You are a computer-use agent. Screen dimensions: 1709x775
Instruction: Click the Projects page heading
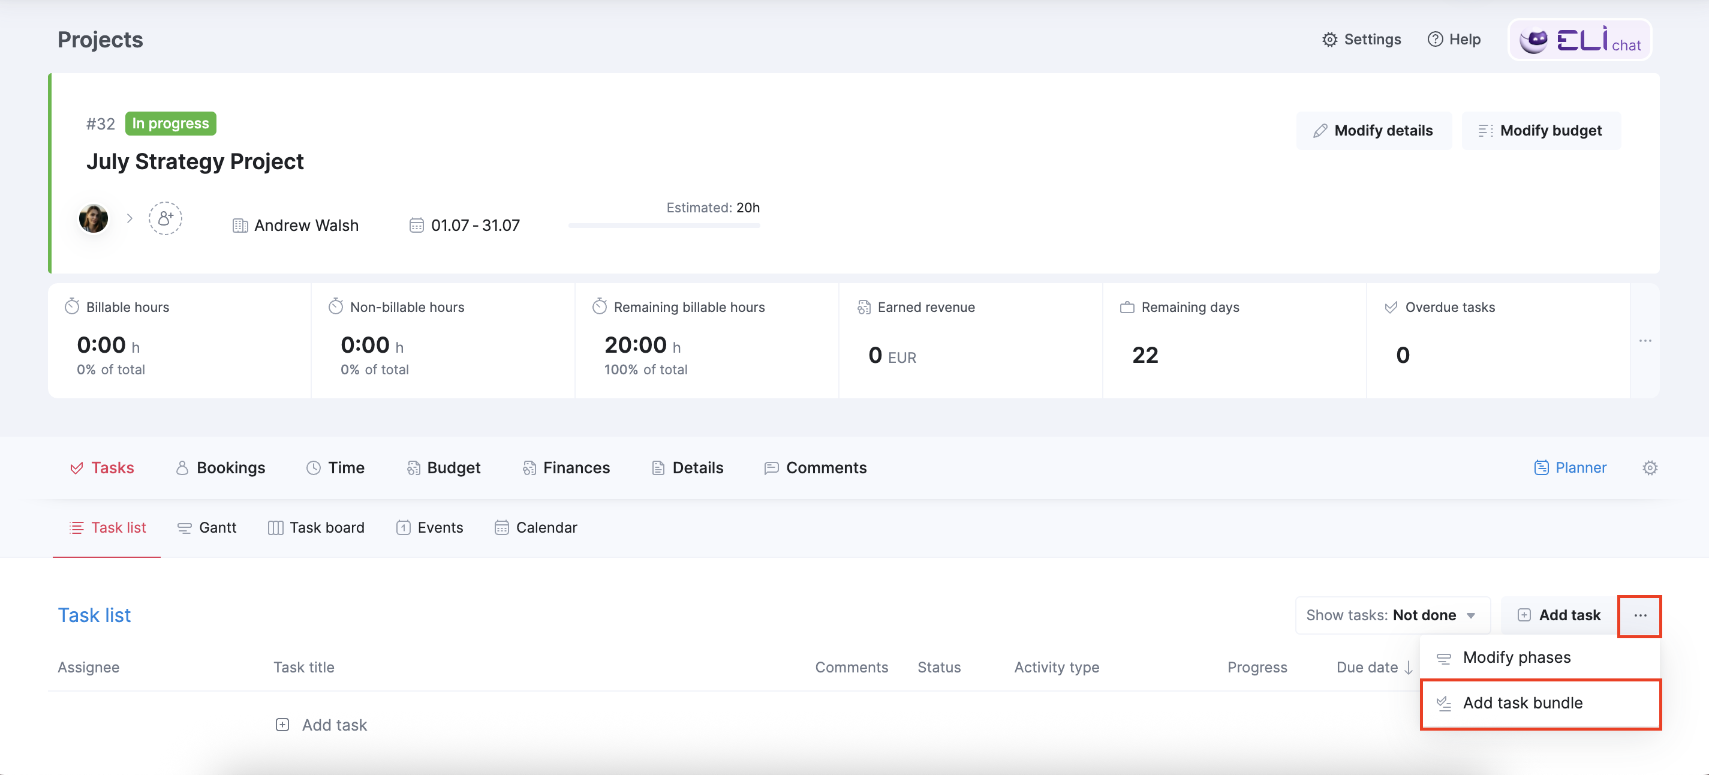click(x=100, y=40)
